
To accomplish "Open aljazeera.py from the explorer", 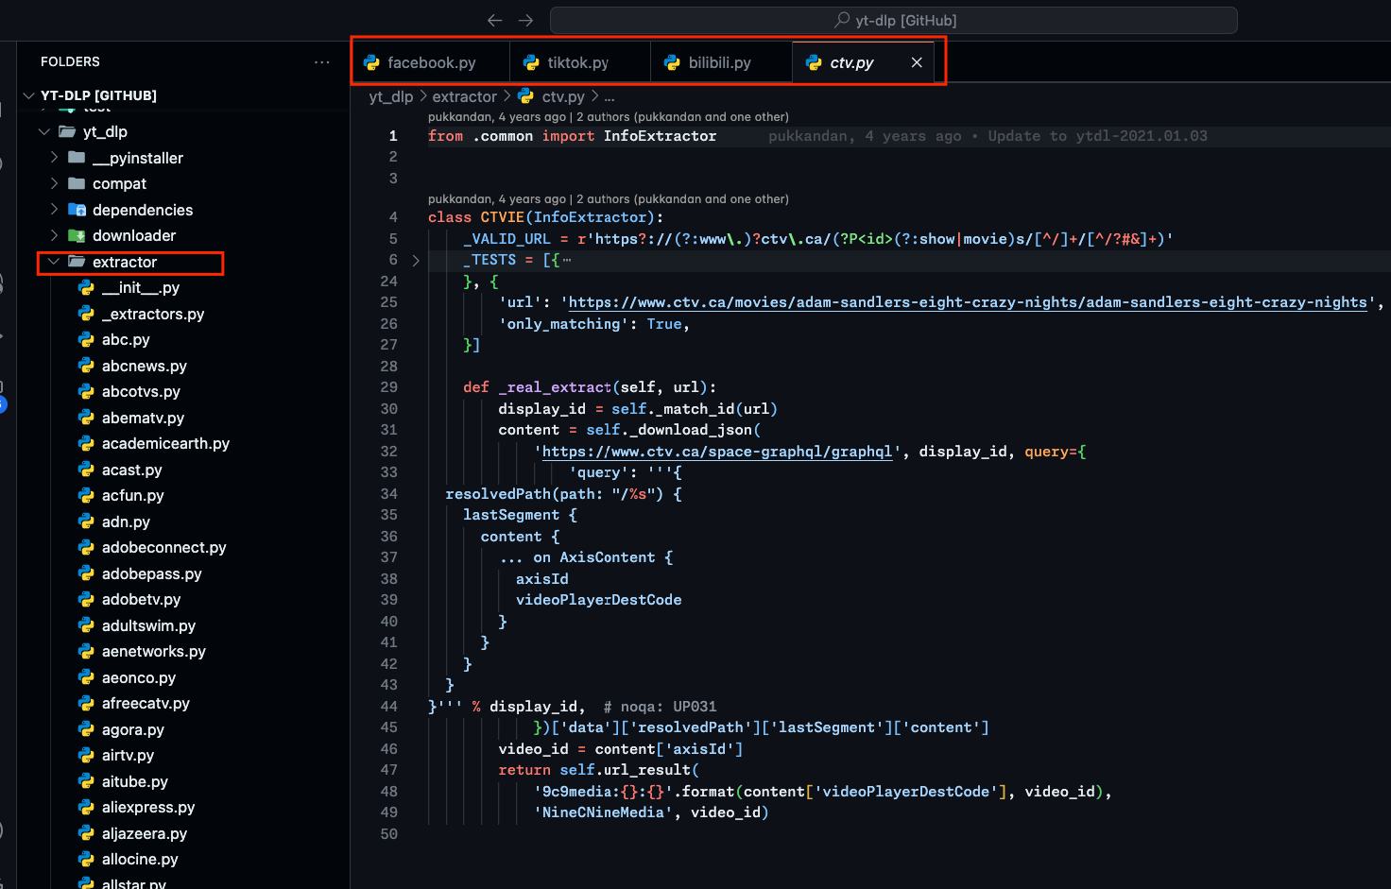I will pos(144,833).
